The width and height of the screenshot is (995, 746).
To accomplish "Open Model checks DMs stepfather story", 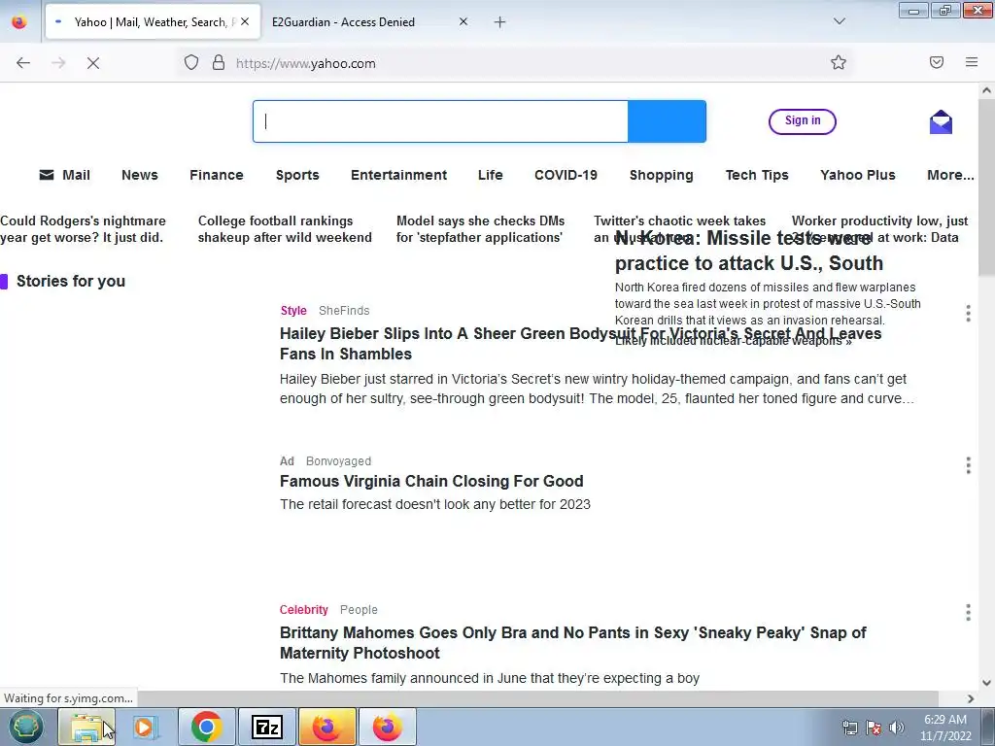I will tap(480, 229).
